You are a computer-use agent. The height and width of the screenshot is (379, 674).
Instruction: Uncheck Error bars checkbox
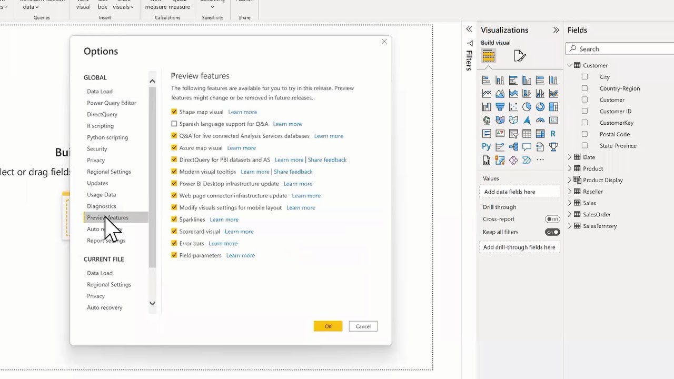point(174,243)
